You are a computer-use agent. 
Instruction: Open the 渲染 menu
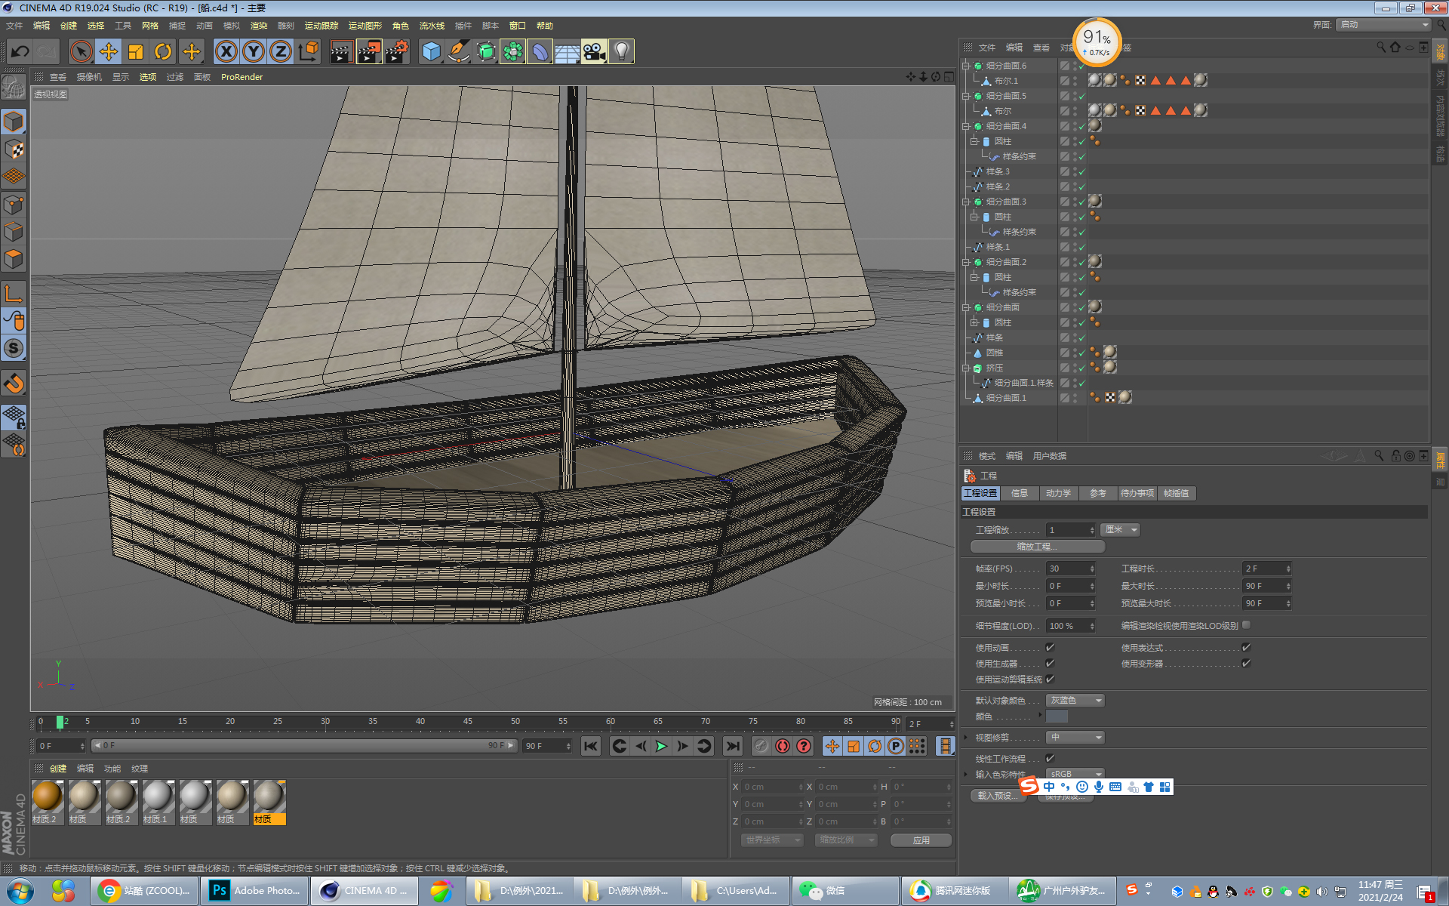(258, 26)
